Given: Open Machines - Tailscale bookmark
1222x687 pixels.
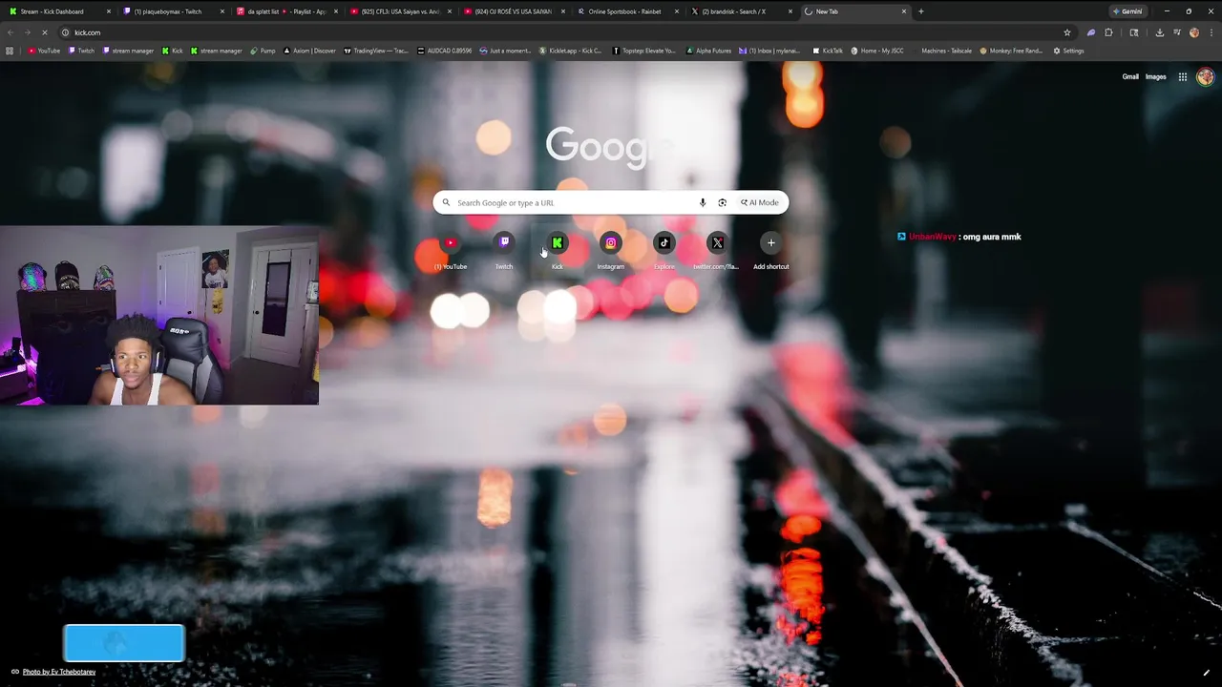Looking at the screenshot, I should (940, 51).
